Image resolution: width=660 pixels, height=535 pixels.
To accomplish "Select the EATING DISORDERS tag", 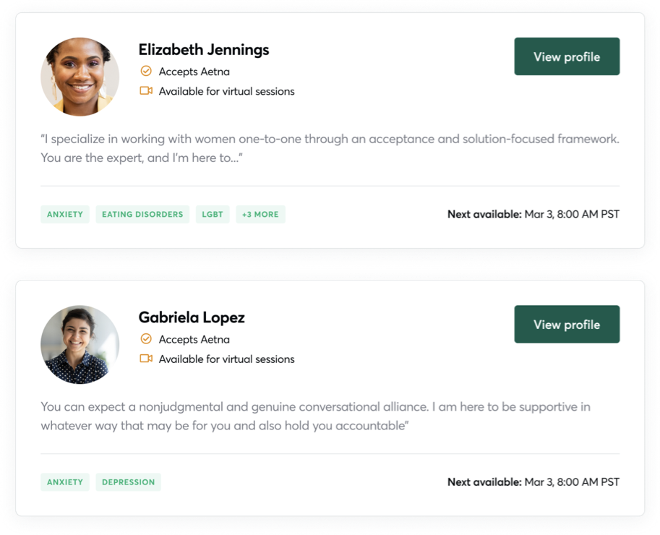I will [x=142, y=214].
